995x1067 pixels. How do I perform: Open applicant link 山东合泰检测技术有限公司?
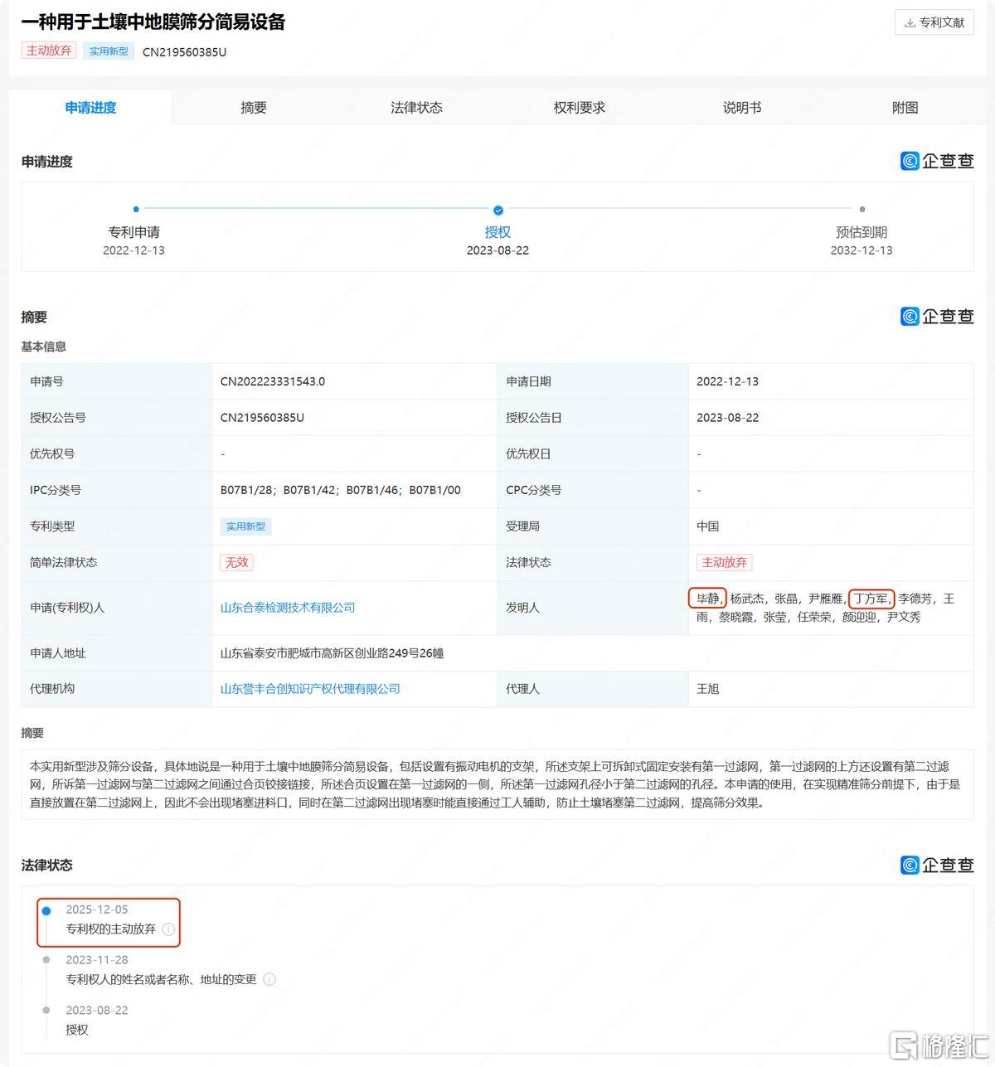click(x=288, y=608)
